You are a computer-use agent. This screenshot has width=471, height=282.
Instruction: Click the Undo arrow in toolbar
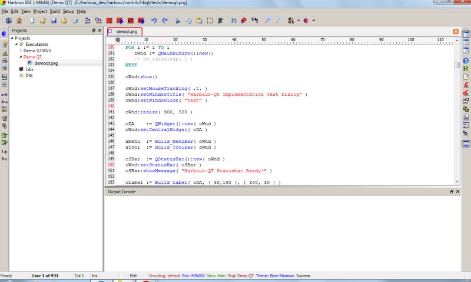154,21
